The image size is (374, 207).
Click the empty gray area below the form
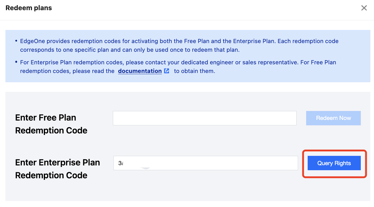click(x=188, y=191)
